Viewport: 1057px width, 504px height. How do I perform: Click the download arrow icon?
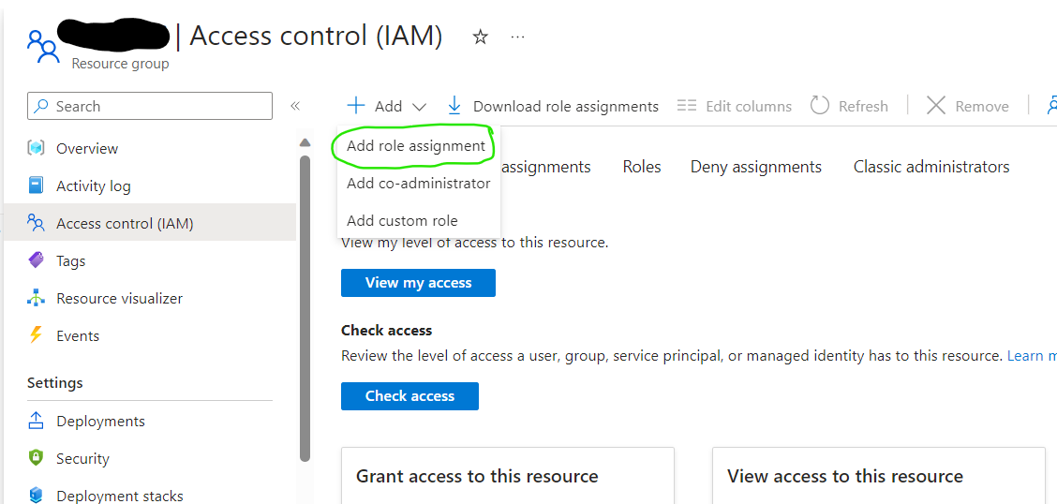(454, 106)
